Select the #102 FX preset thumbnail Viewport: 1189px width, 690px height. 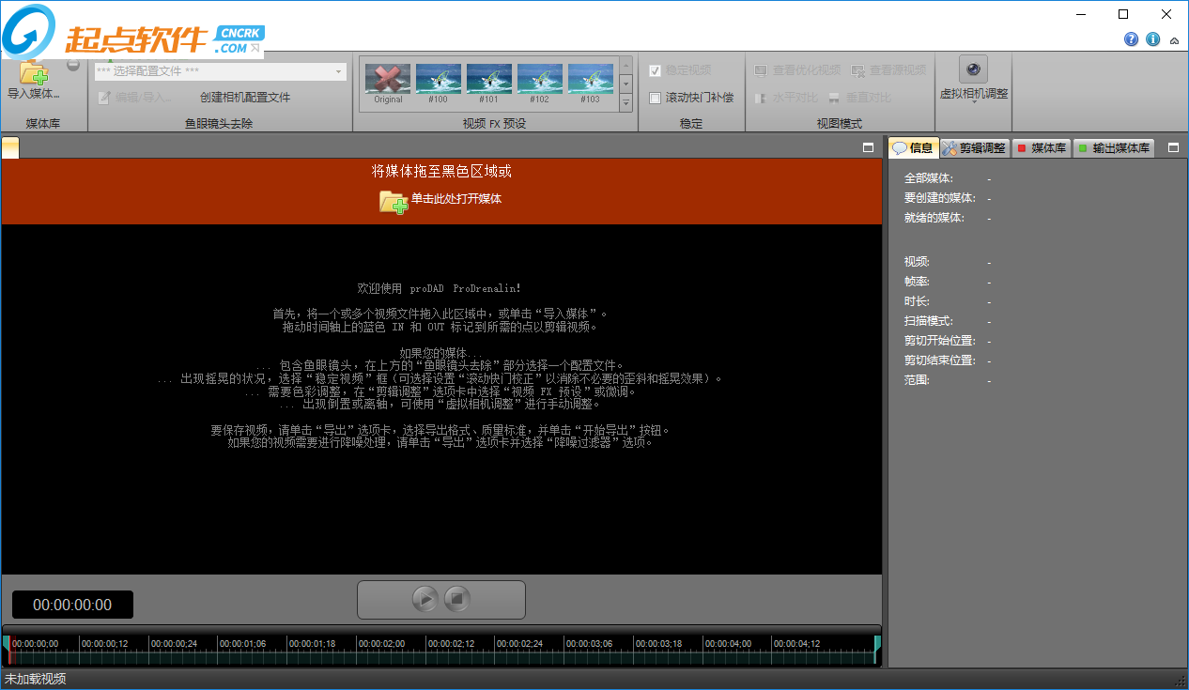pyautogui.click(x=540, y=84)
